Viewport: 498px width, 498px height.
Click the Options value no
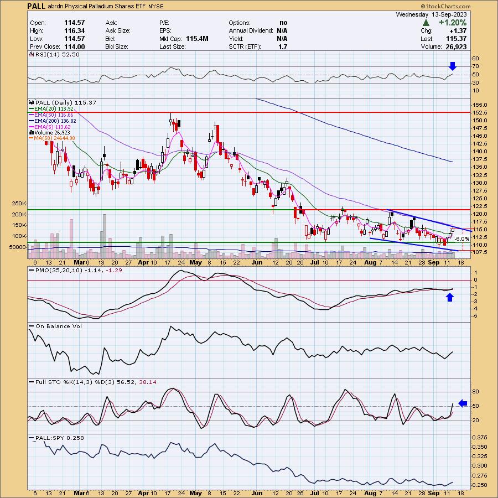click(x=283, y=23)
